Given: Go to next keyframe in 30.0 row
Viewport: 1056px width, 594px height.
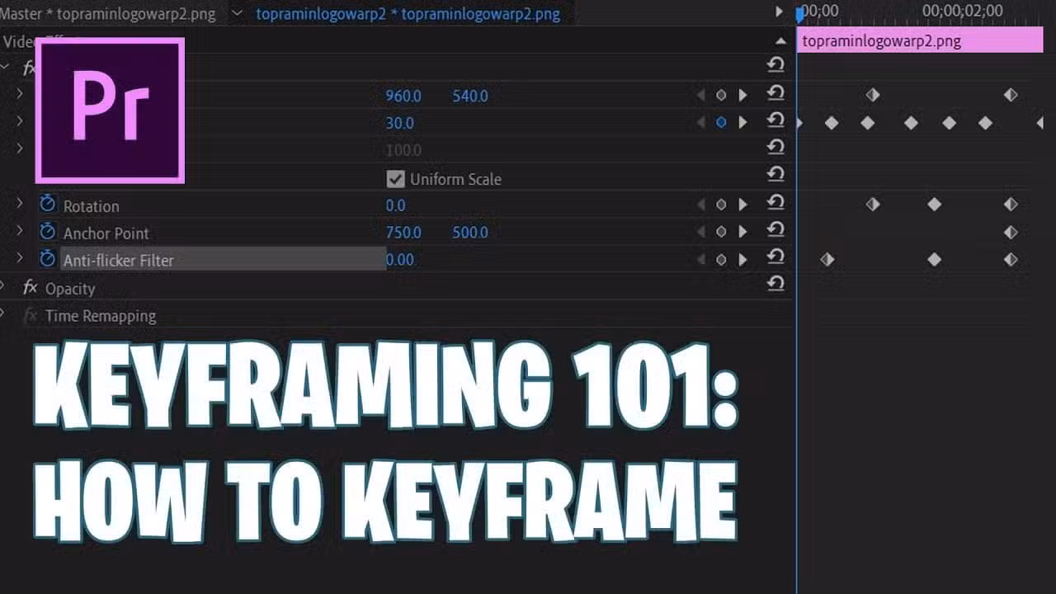Looking at the screenshot, I should click(742, 122).
